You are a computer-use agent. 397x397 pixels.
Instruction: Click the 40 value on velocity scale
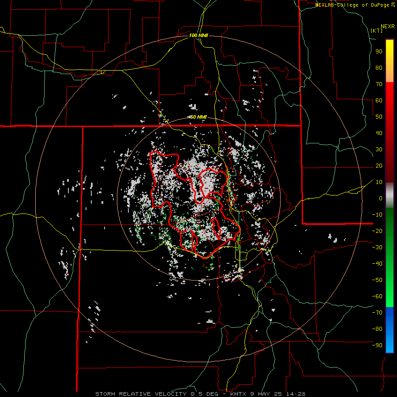coord(379,133)
